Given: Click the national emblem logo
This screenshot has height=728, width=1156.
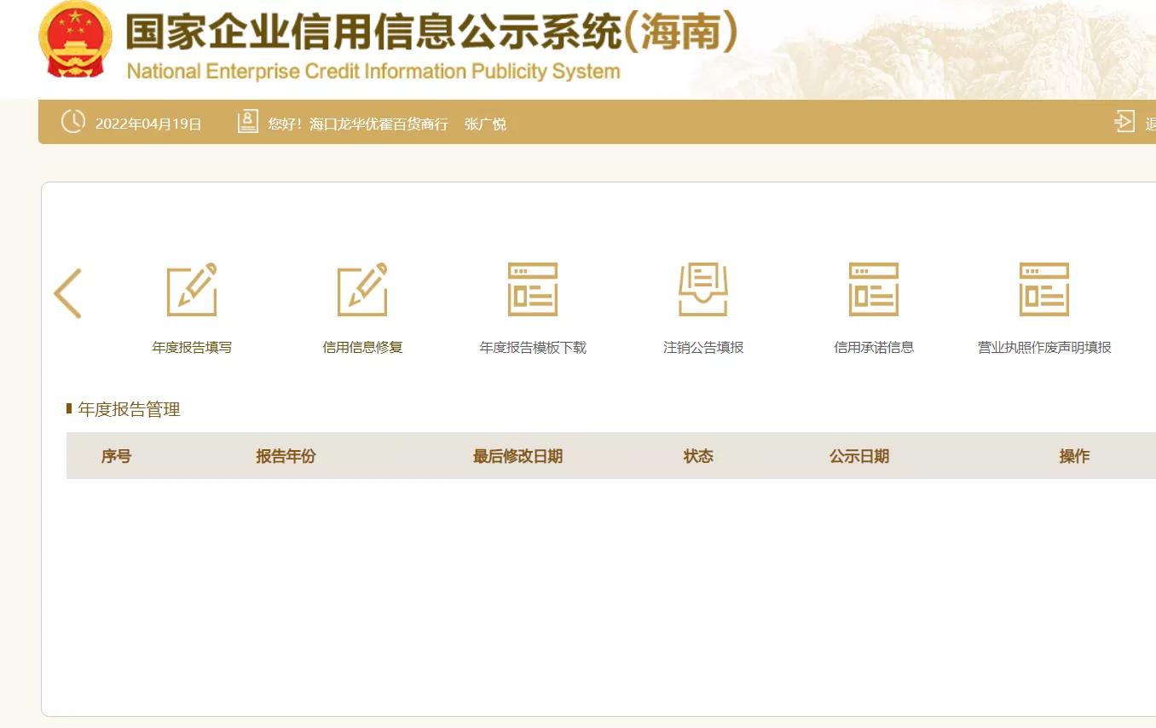Looking at the screenshot, I should point(76,38).
